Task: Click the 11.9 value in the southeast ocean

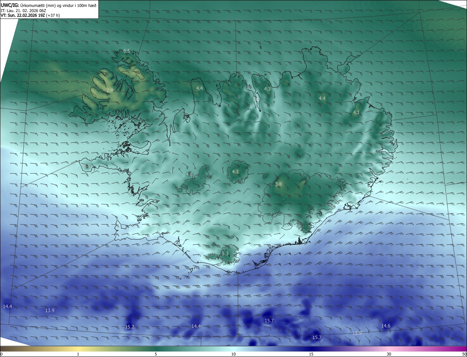Action: click(x=357, y=333)
